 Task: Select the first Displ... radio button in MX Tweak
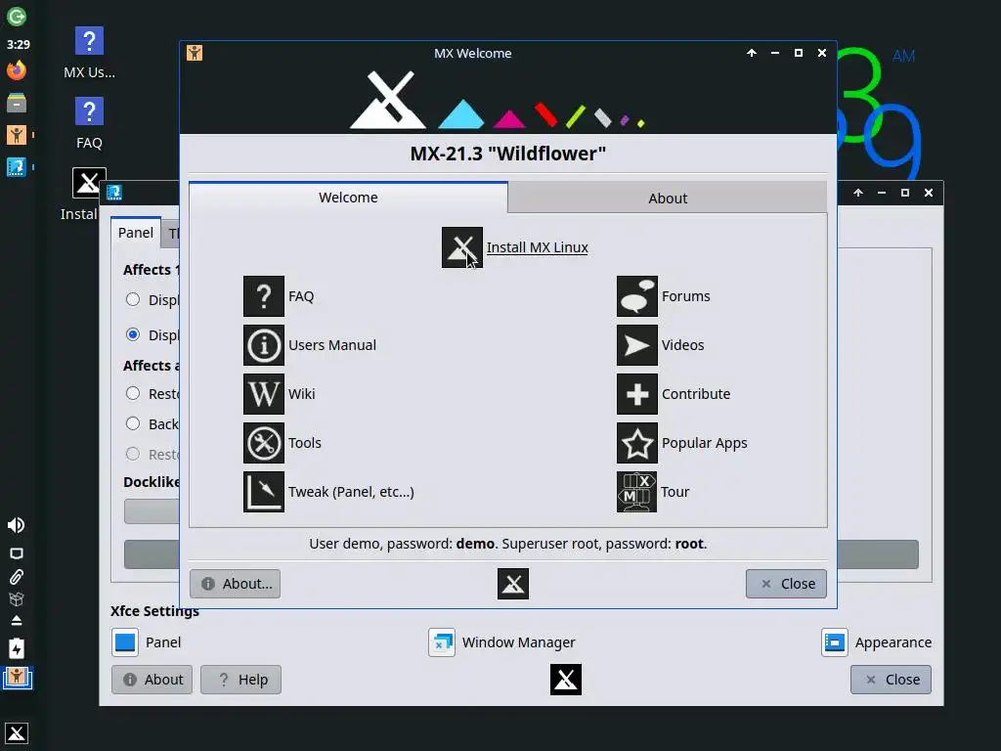coord(133,299)
